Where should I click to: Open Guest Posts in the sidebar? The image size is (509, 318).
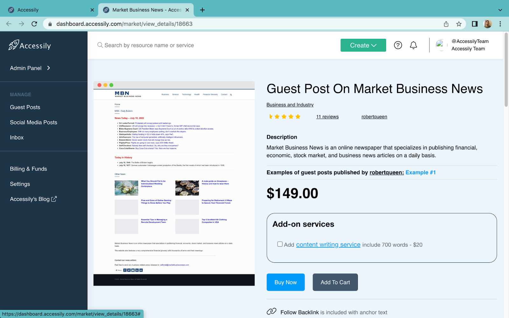tap(25, 107)
